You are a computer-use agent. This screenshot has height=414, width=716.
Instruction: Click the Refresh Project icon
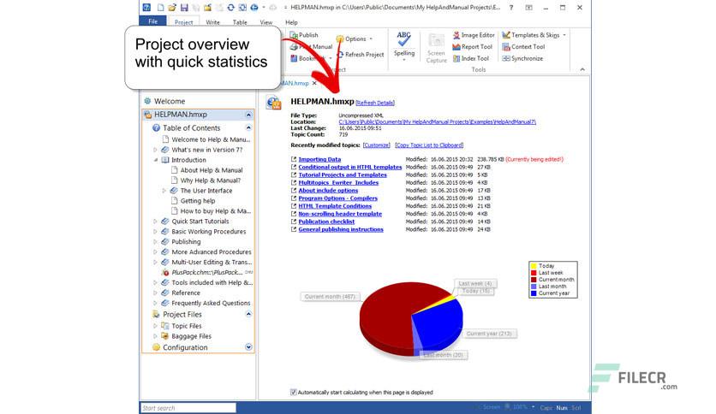coord(340,54)
